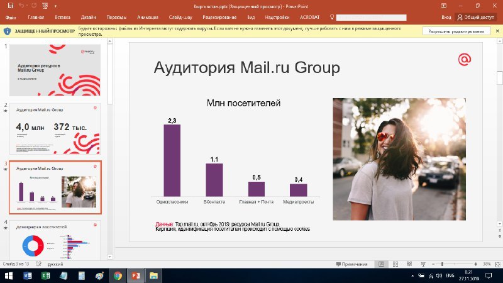Go to the next slide arrow button
The image size is (503, 283).
[x=500, y=236]
